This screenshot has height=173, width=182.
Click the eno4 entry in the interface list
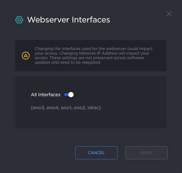52,108
